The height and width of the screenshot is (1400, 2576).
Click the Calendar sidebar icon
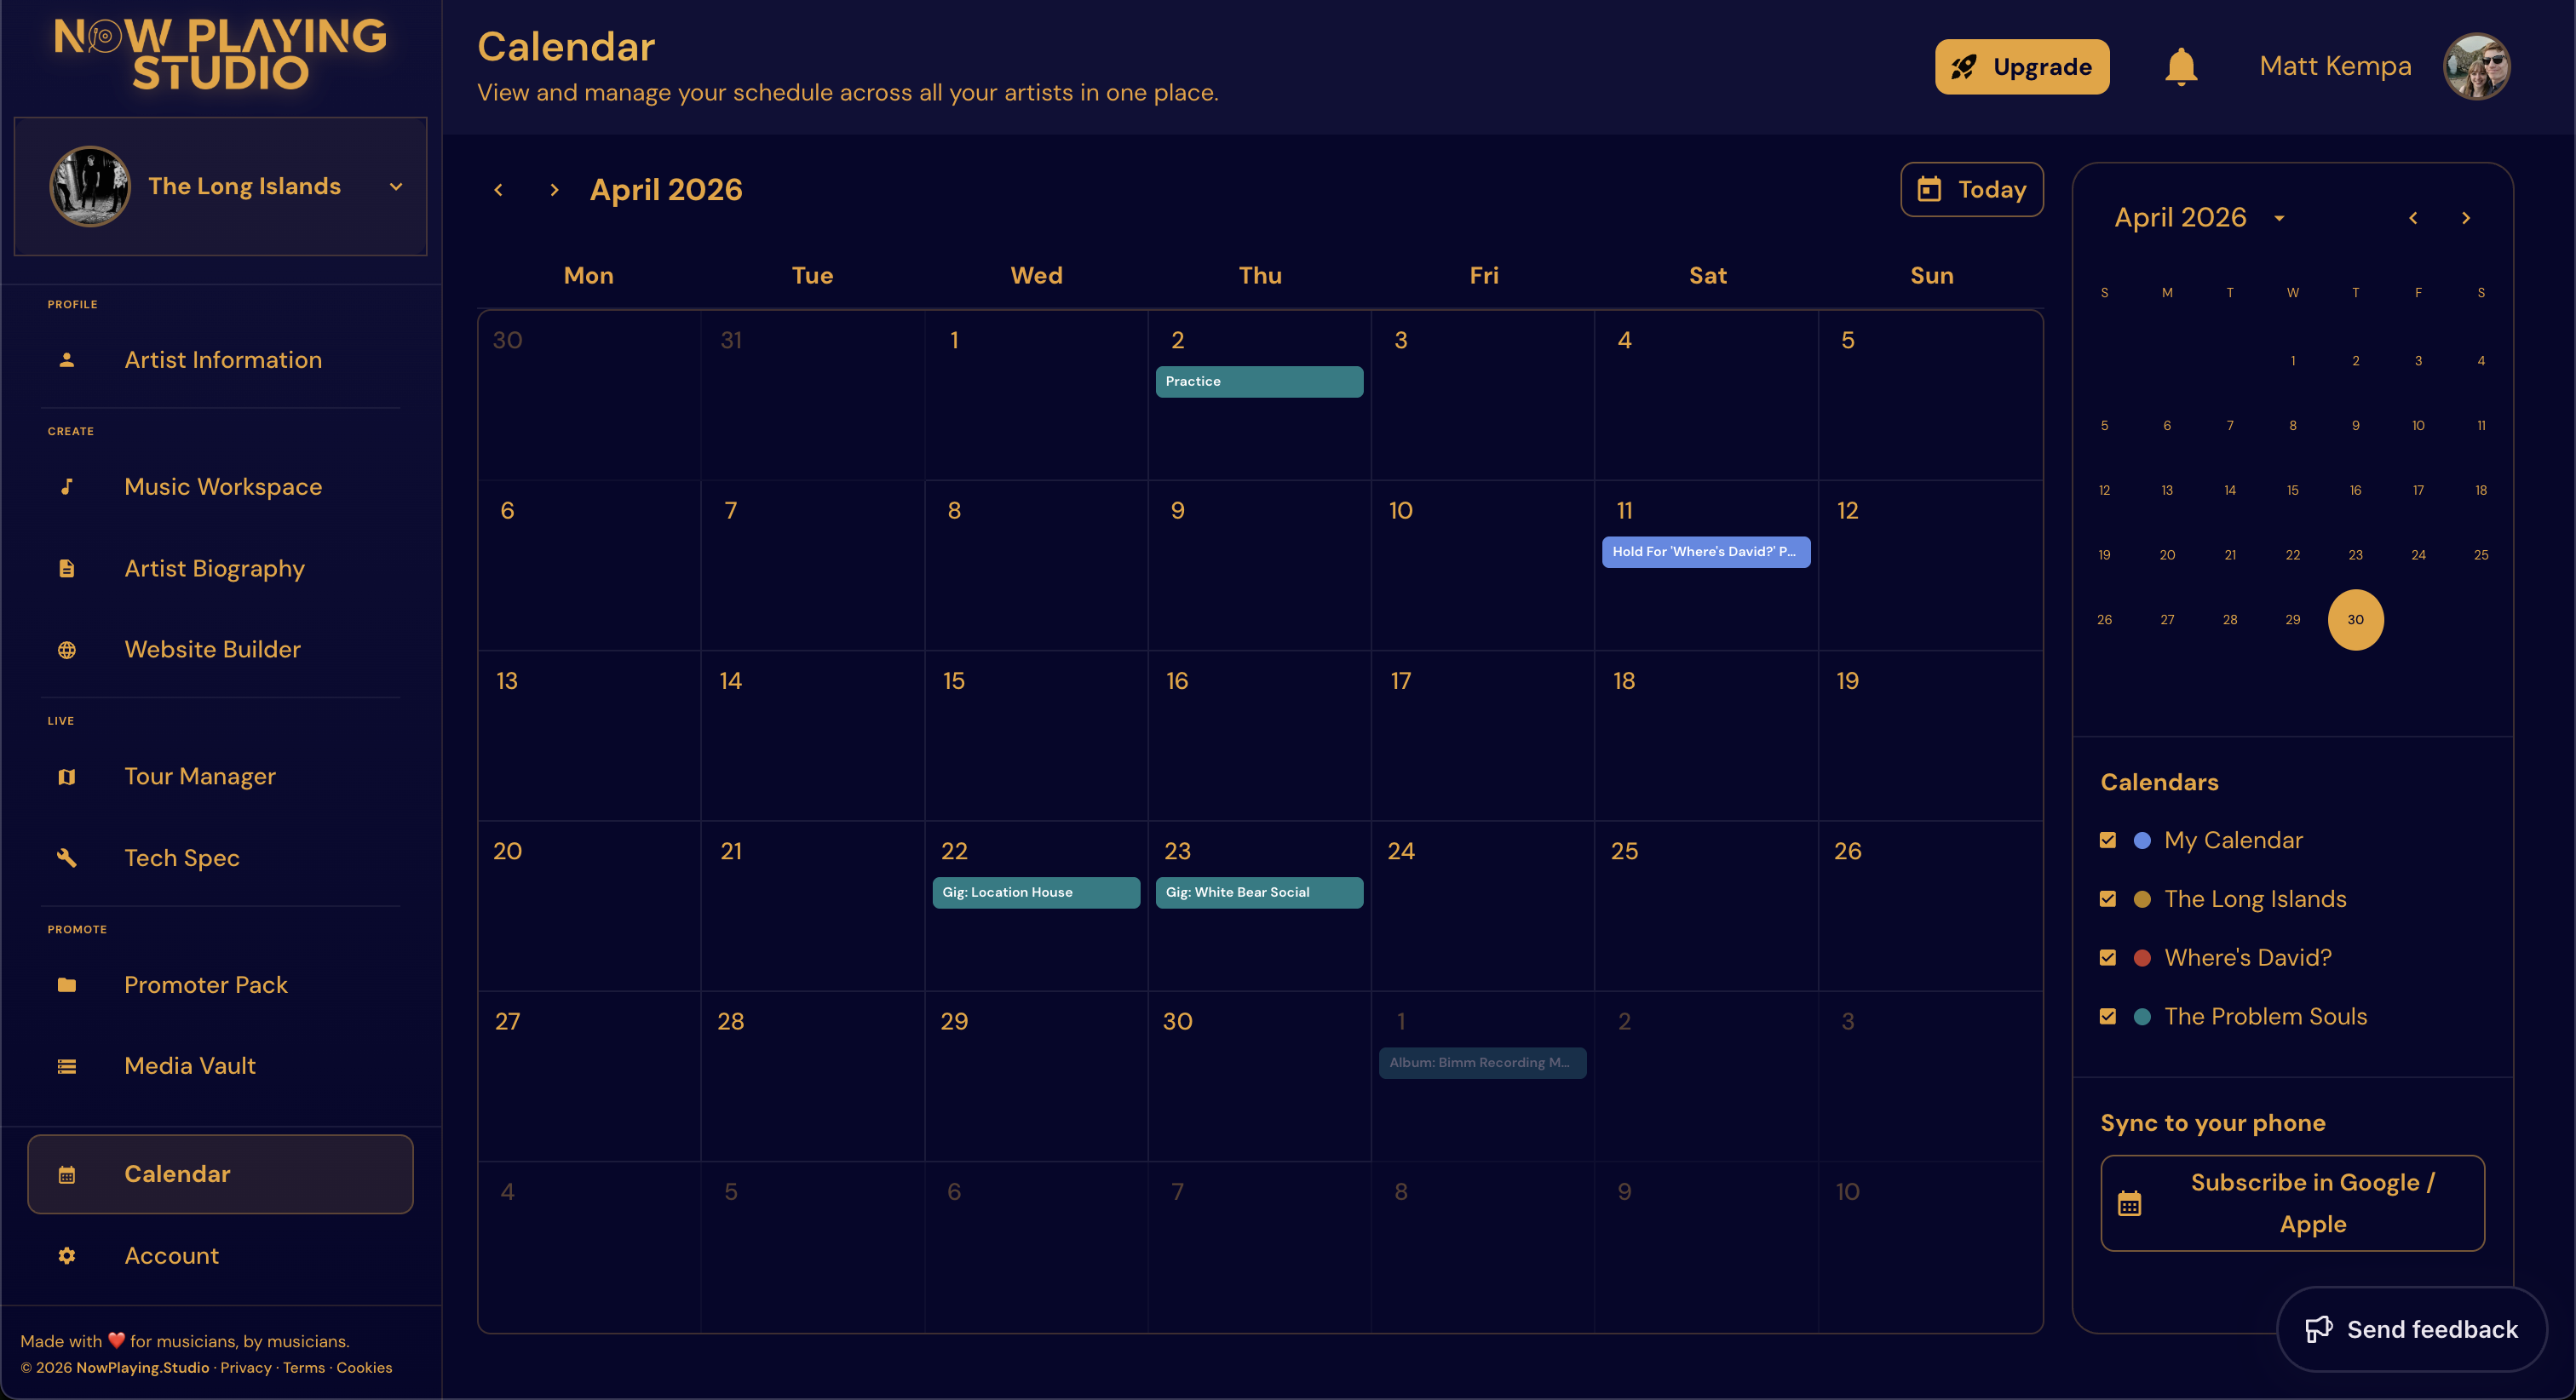coord(67,1174)
